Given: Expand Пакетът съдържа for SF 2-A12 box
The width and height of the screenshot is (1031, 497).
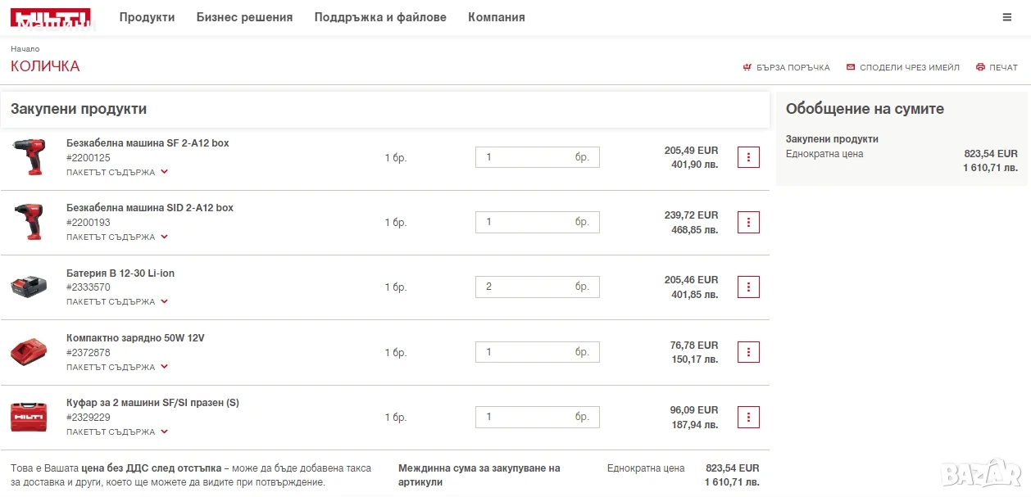Looking at the screenshot, I should click(117, 173).
